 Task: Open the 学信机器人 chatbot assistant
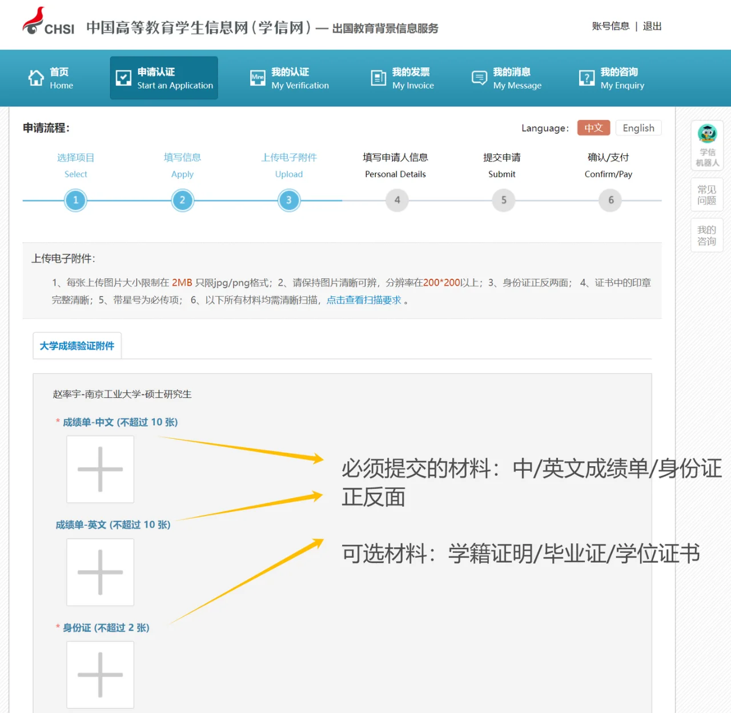707,145
